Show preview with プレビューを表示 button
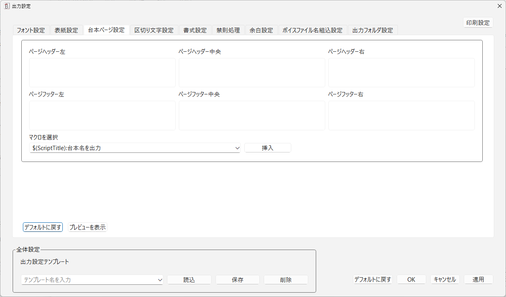Image resolution: width=506 pixels, height=297 pixels. (x=88, y=227)
